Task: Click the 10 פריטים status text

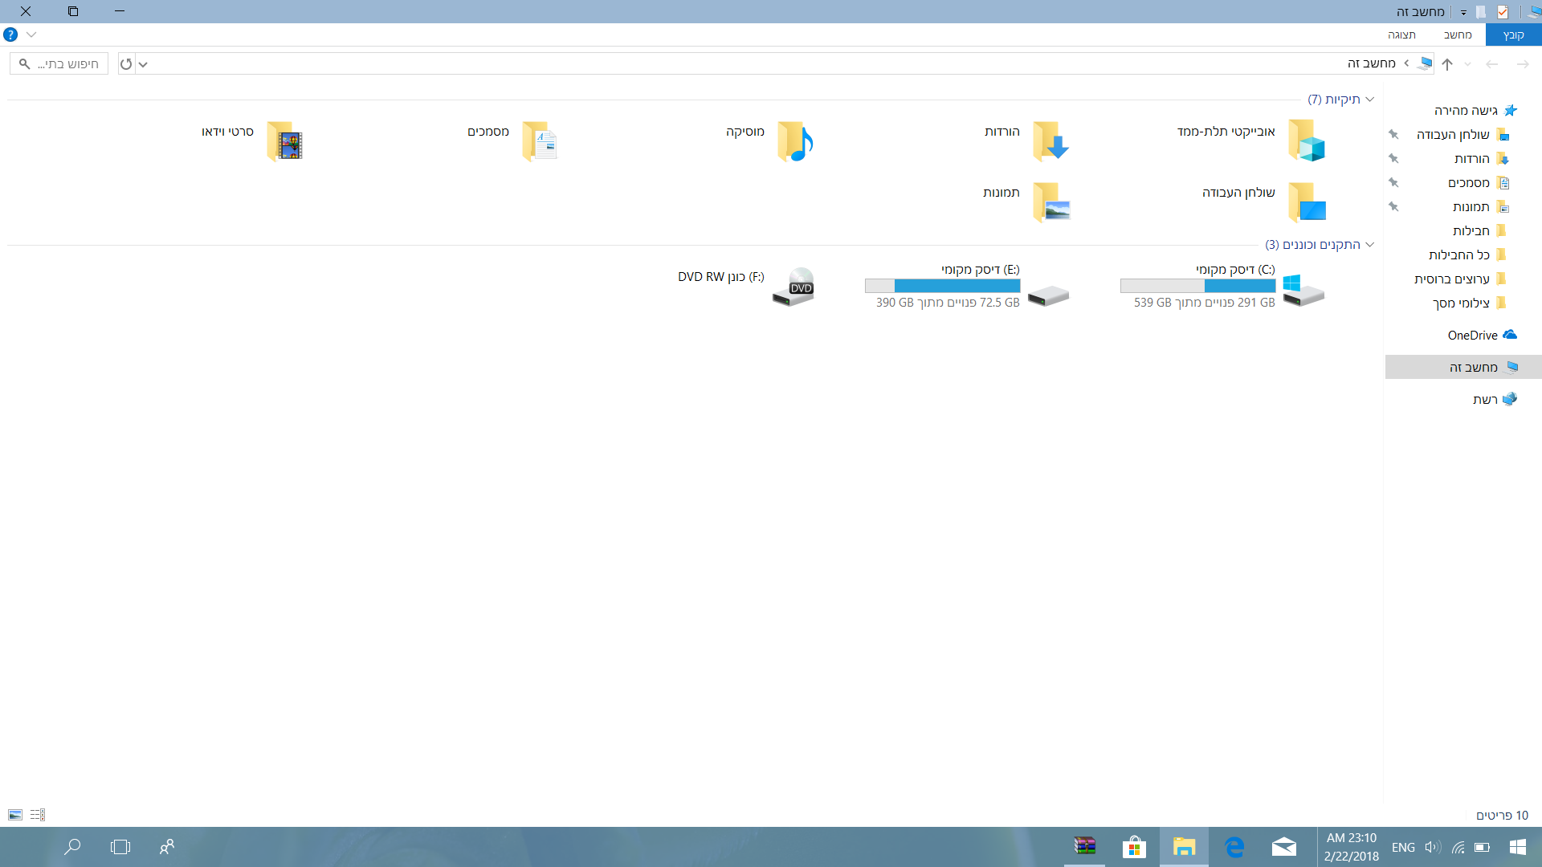Action: [x=1502, y=815]
